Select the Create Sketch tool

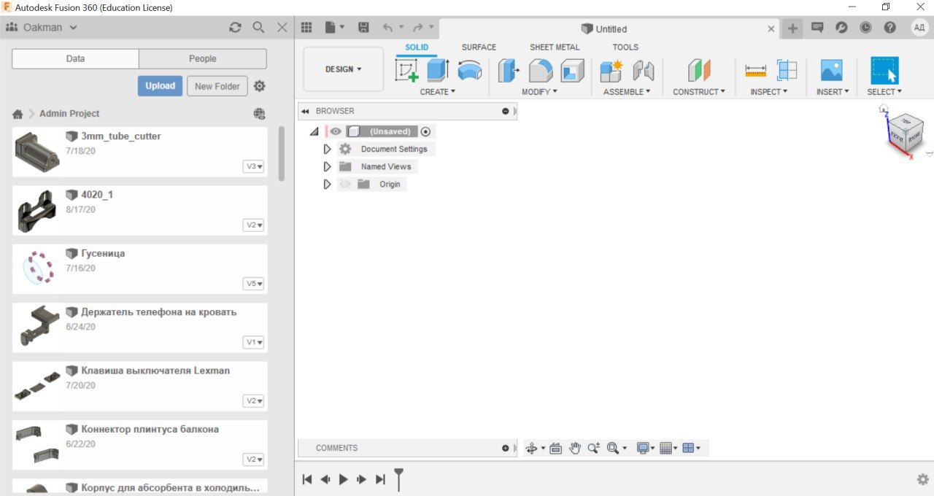pyautogui.click(x=406, y=71)
